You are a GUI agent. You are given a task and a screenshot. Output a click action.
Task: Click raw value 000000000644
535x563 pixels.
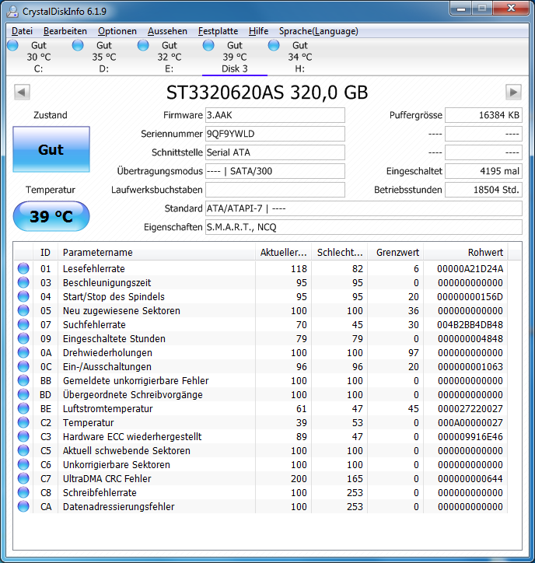pyautogui.click(x=470, y=478)
